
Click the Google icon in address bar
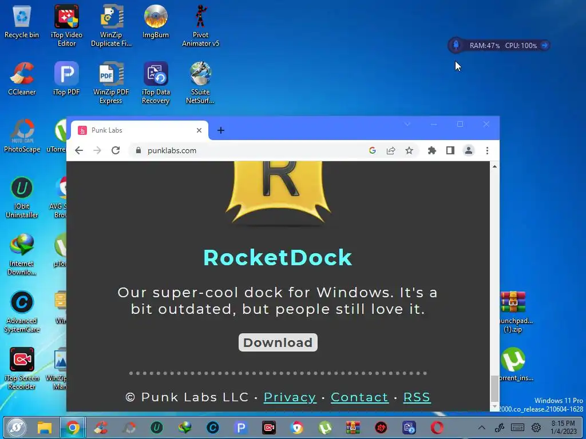372,150
